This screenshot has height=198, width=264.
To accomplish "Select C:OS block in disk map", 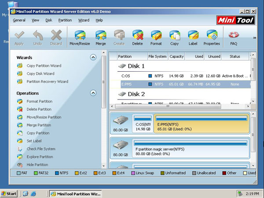I will click(x=143, y=124).
